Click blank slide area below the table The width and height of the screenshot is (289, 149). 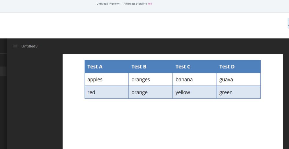click(172, 124)
